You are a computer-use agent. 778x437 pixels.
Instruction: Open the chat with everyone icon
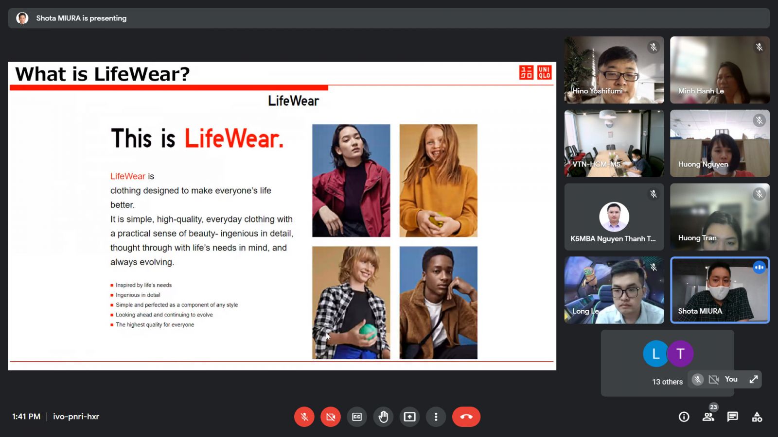pyautogui.click(x=732, y=417)
